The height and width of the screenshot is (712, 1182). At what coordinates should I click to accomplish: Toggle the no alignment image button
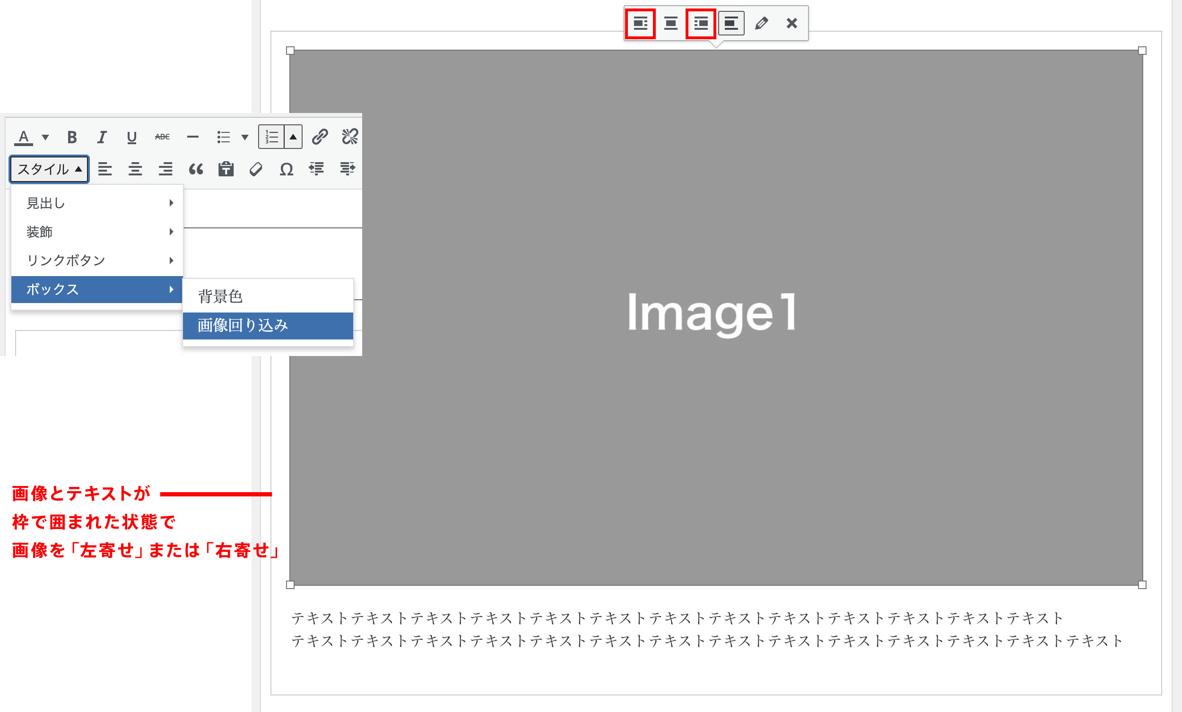pos(731,23)
